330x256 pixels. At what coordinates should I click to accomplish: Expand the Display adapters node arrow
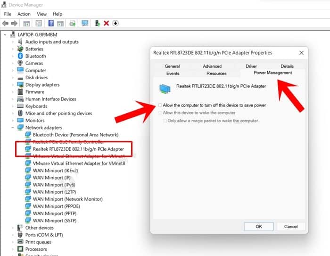click(x=13, y=85)
